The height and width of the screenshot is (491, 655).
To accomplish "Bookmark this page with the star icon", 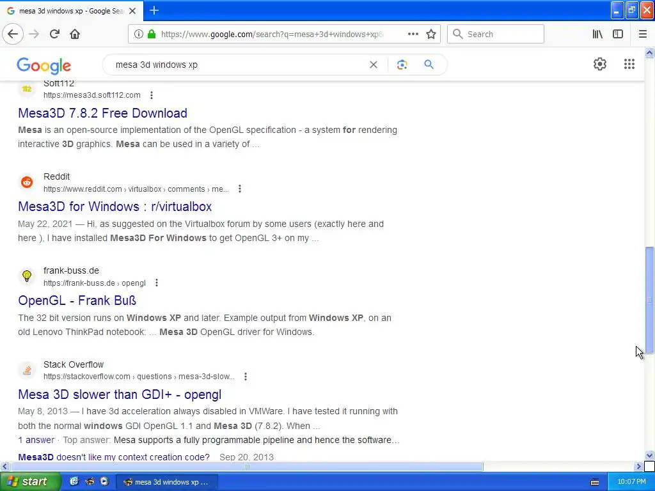I will pos(431,34).
